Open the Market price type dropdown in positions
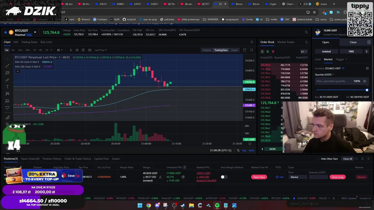Image resolution: width=374 pixels, height=210 pixels. click(297, 177)
